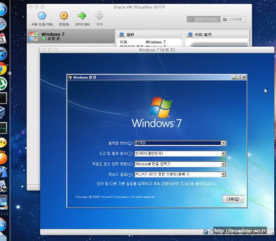The width and height of the screenshot is (276, 241).
Task: Click the 다음(N) Next button
Action: (x=233, y=199)
